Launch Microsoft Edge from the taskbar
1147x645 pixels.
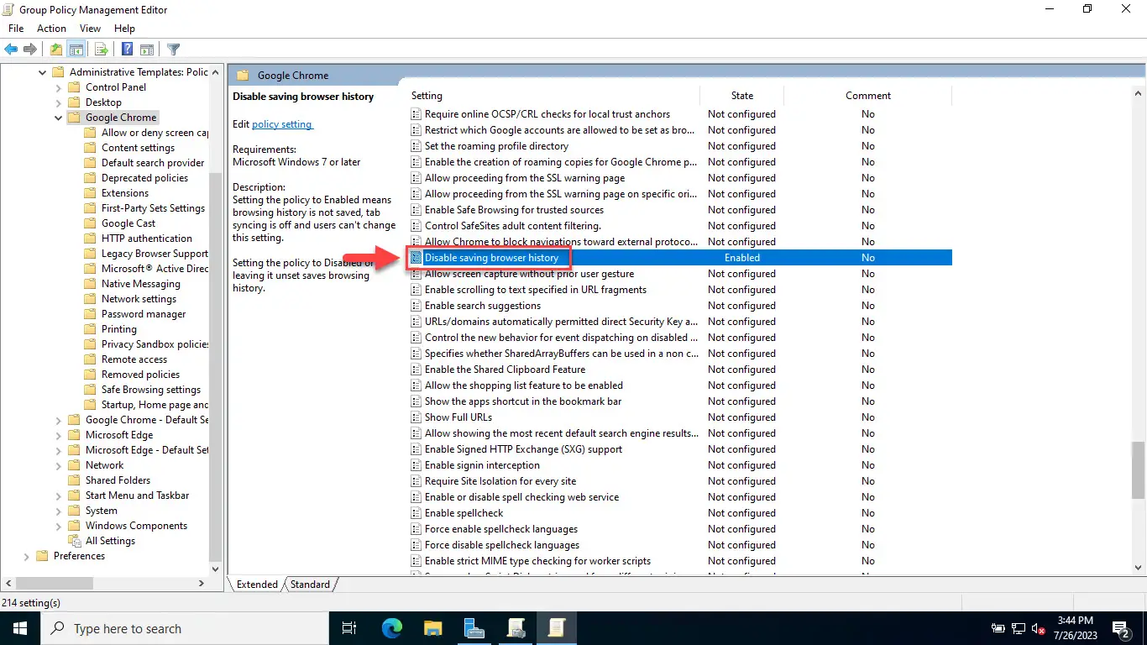392,628
